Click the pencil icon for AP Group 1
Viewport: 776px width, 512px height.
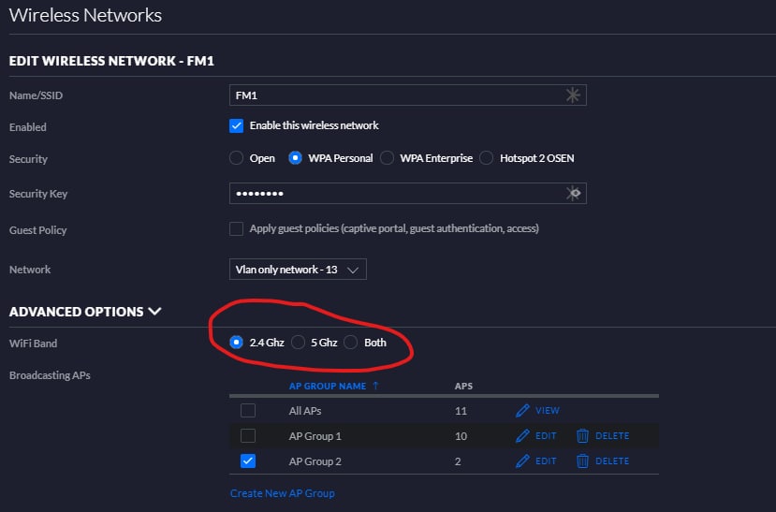coord(522,436)
